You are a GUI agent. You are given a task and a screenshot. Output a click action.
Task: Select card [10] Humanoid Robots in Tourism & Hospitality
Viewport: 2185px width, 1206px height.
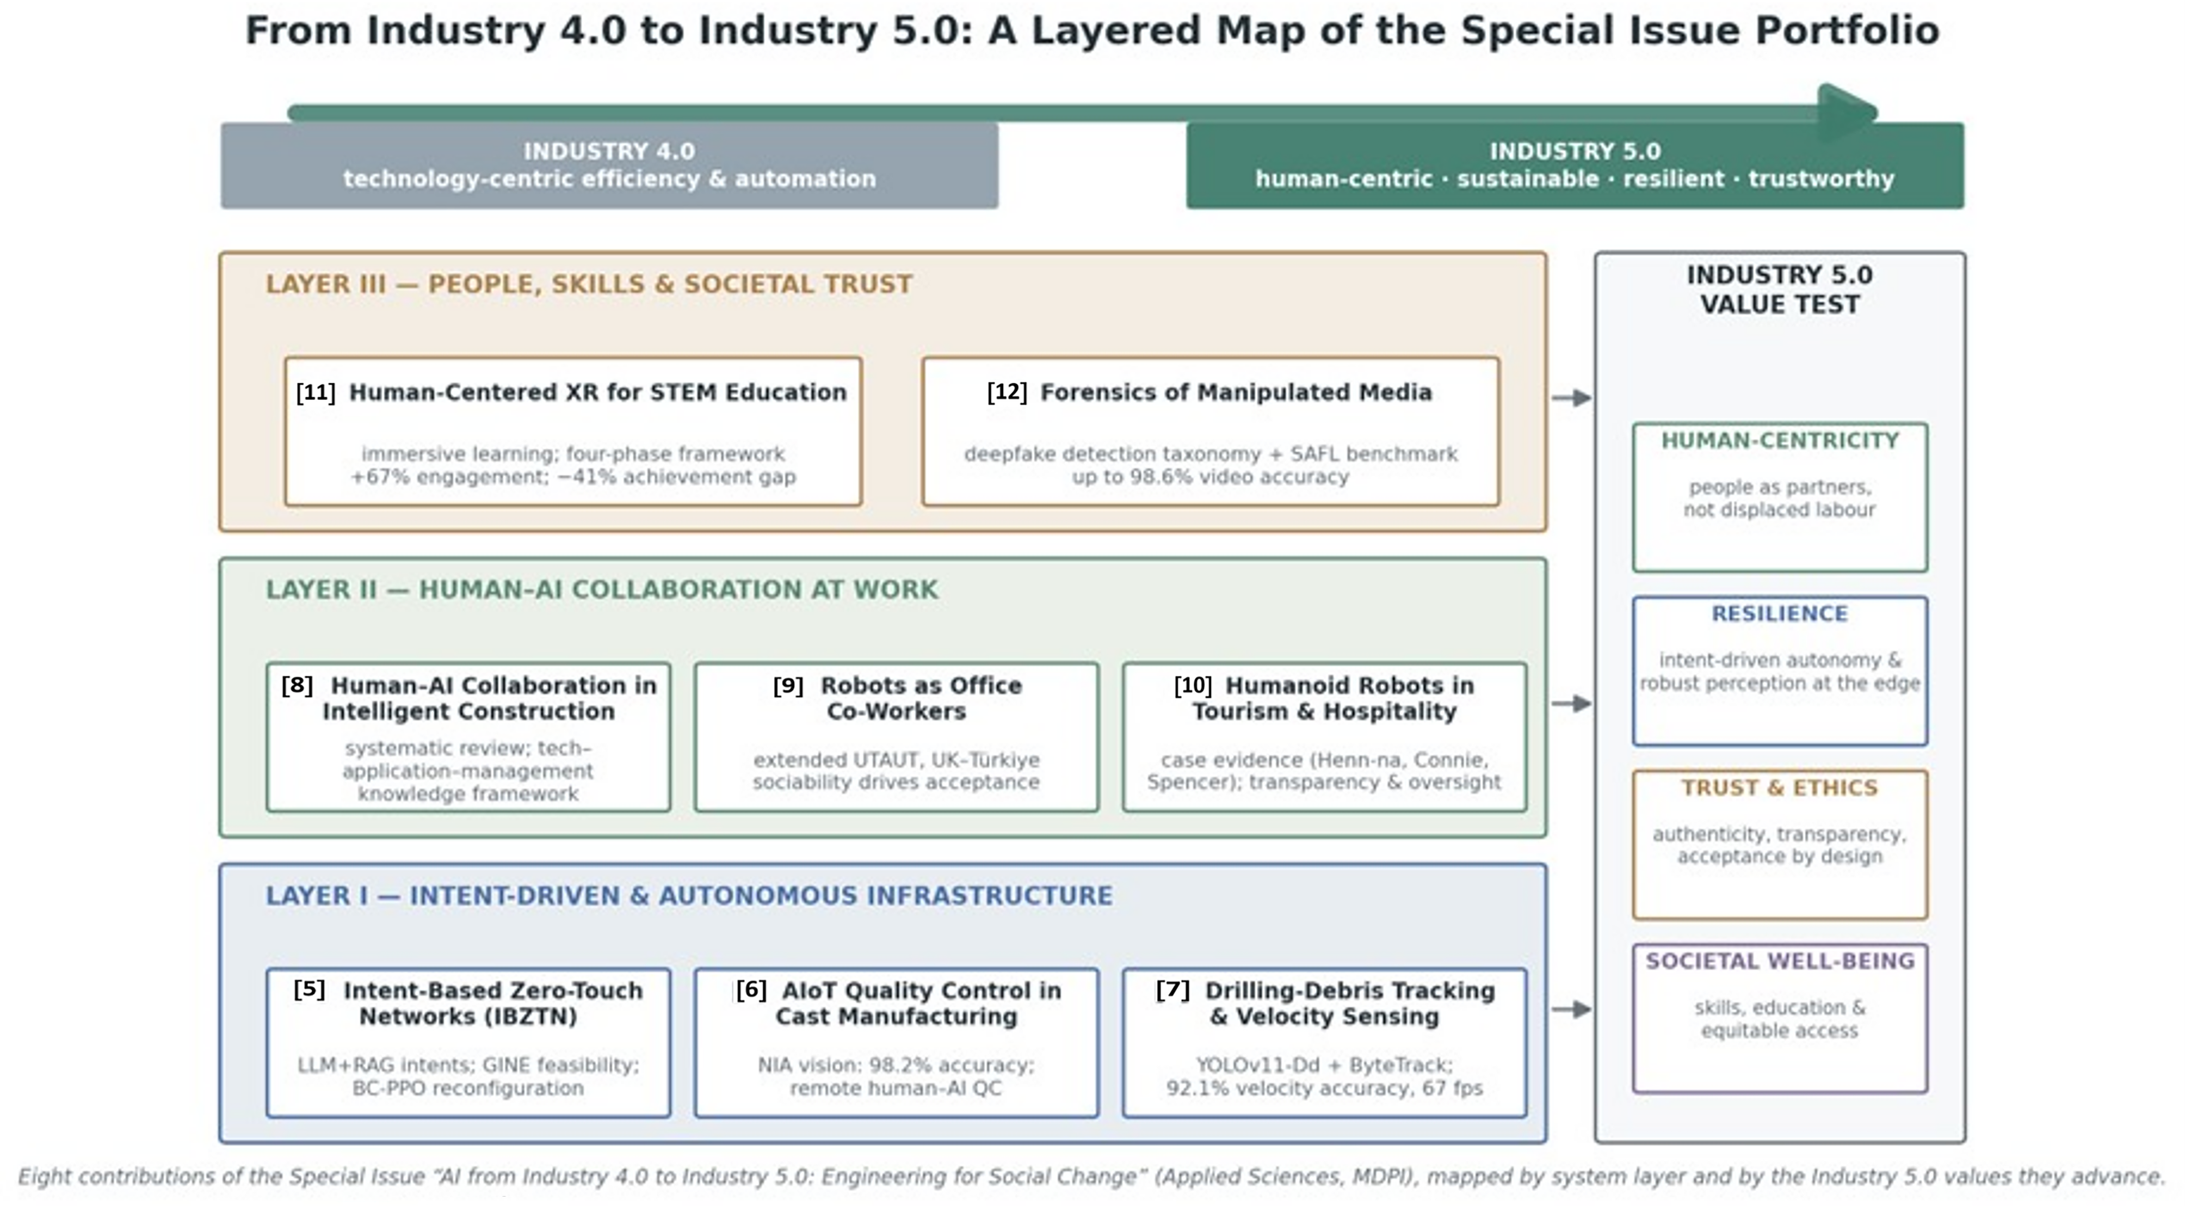(1325, 737)
